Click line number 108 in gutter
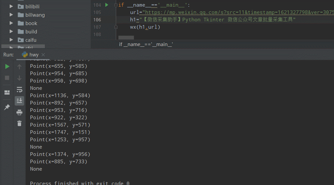This screenshot has height=185, width=334. click(97, 34)
